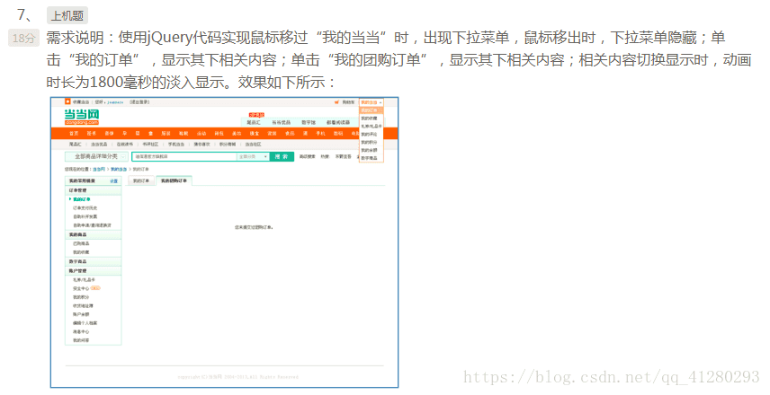Viewport: 770px width, 395px height.
Task: Click 手机当当 in the sub-navigation row
Action: point(175,144)
